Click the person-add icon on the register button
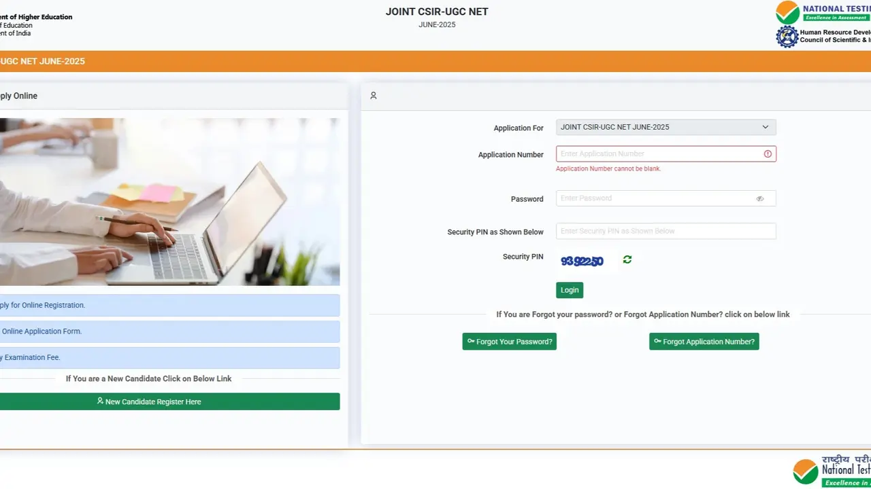This screenshot has height=489, width=871. (99, 401)
